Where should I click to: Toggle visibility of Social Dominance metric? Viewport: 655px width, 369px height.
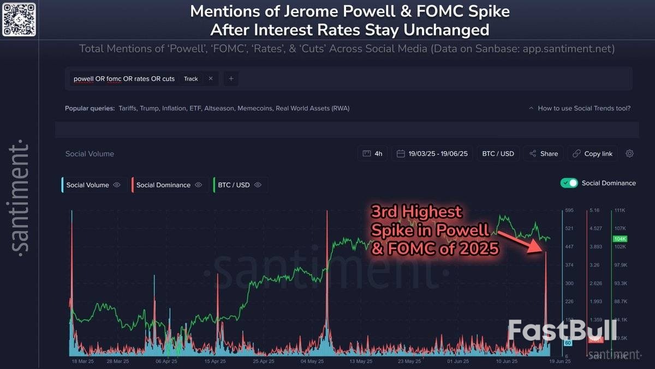click(199, 185)
